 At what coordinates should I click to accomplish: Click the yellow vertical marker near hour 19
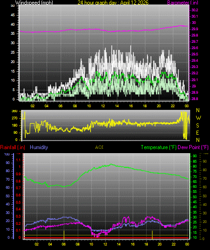(152, 235)
